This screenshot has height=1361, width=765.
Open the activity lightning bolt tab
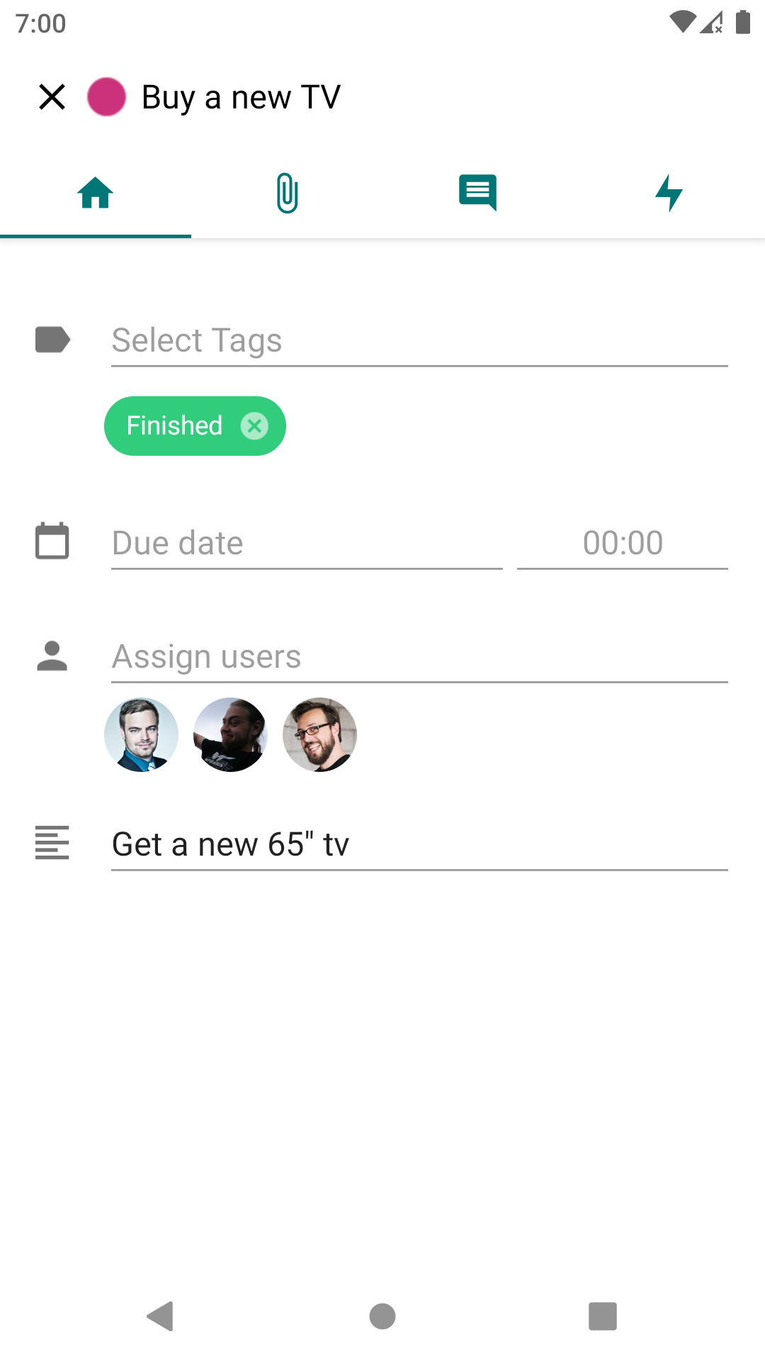669,193
